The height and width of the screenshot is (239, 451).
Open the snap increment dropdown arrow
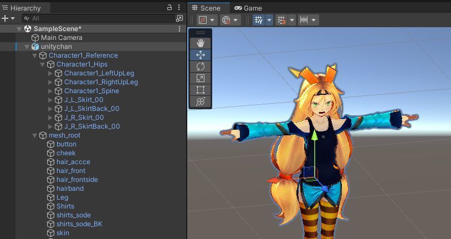tap(314, 20)
